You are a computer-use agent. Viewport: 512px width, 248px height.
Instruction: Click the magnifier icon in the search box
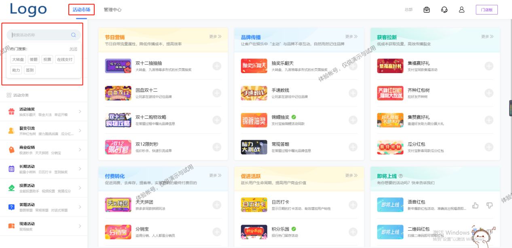[x=73, y=35]
